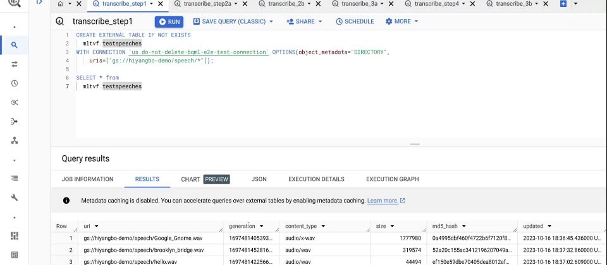Open transcribe_step2a tab dropdown arrow

point(236,4)
